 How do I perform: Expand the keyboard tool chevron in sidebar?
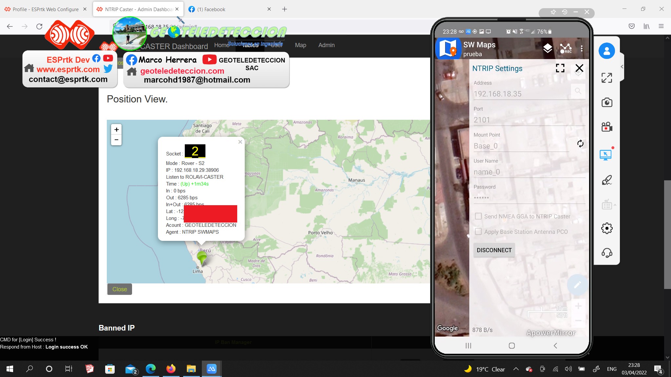[x=615, y=205]
